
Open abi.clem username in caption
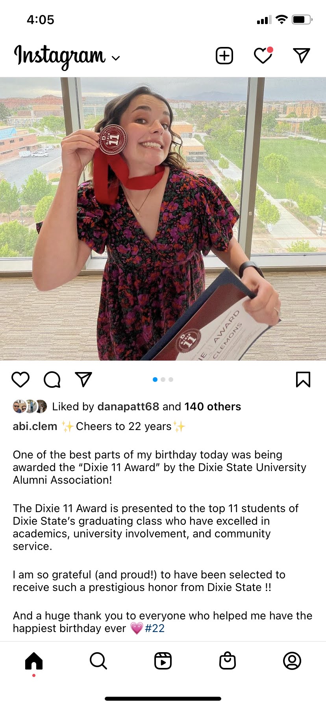tap(35, 426)
